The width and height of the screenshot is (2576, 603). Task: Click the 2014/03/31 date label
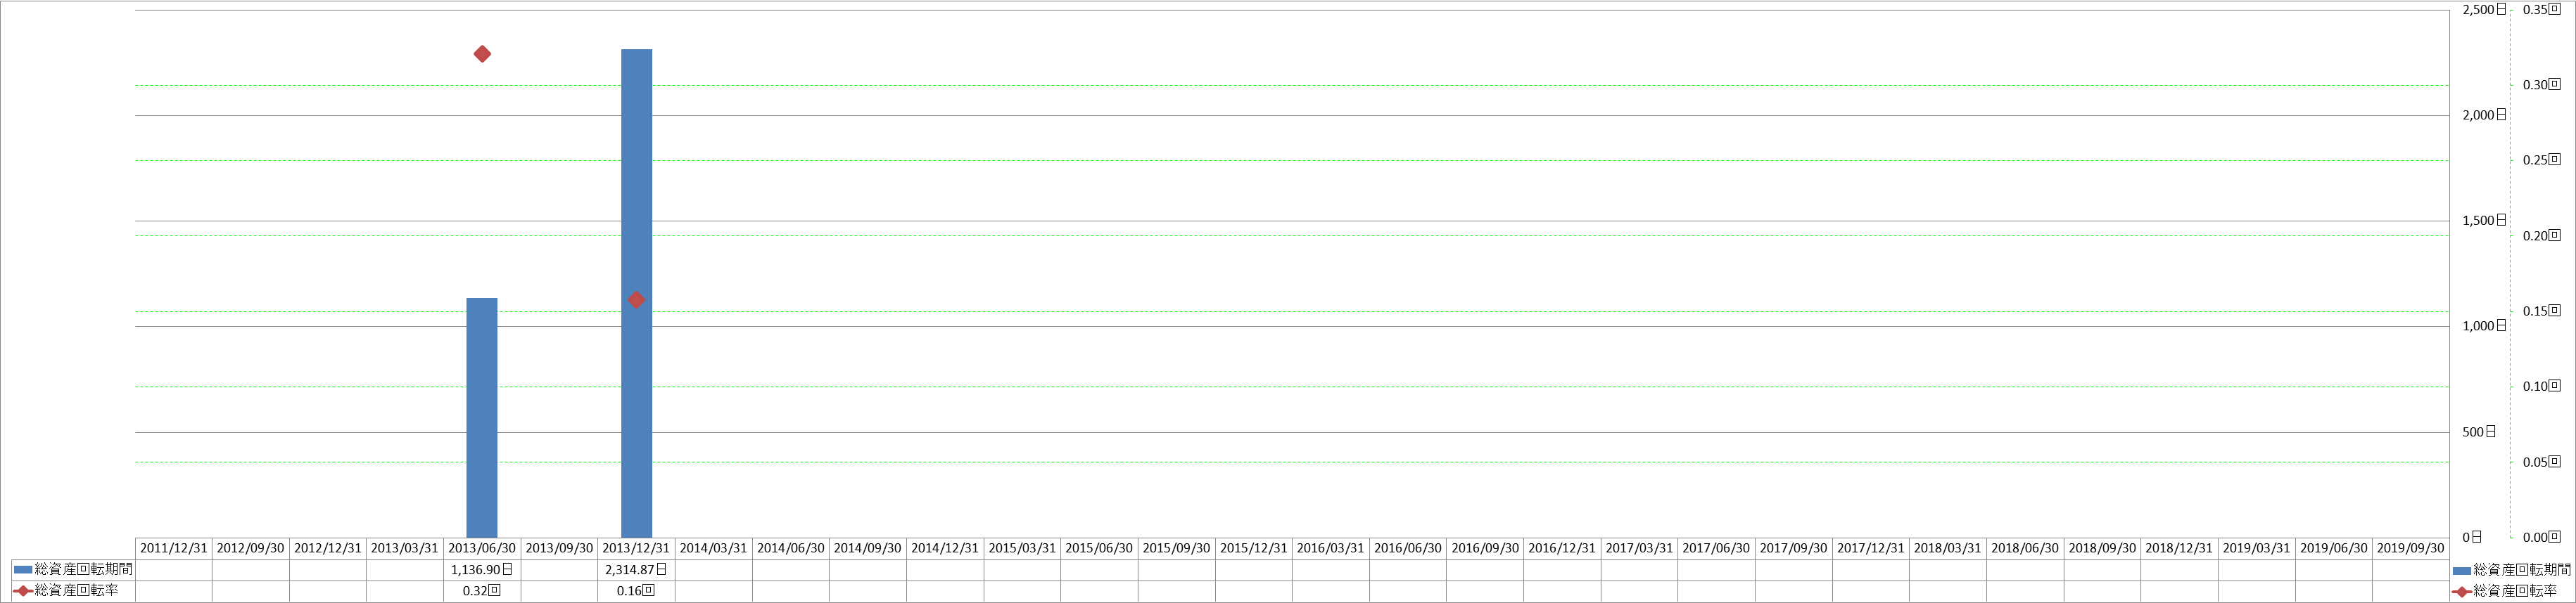(x=713, y=548)
